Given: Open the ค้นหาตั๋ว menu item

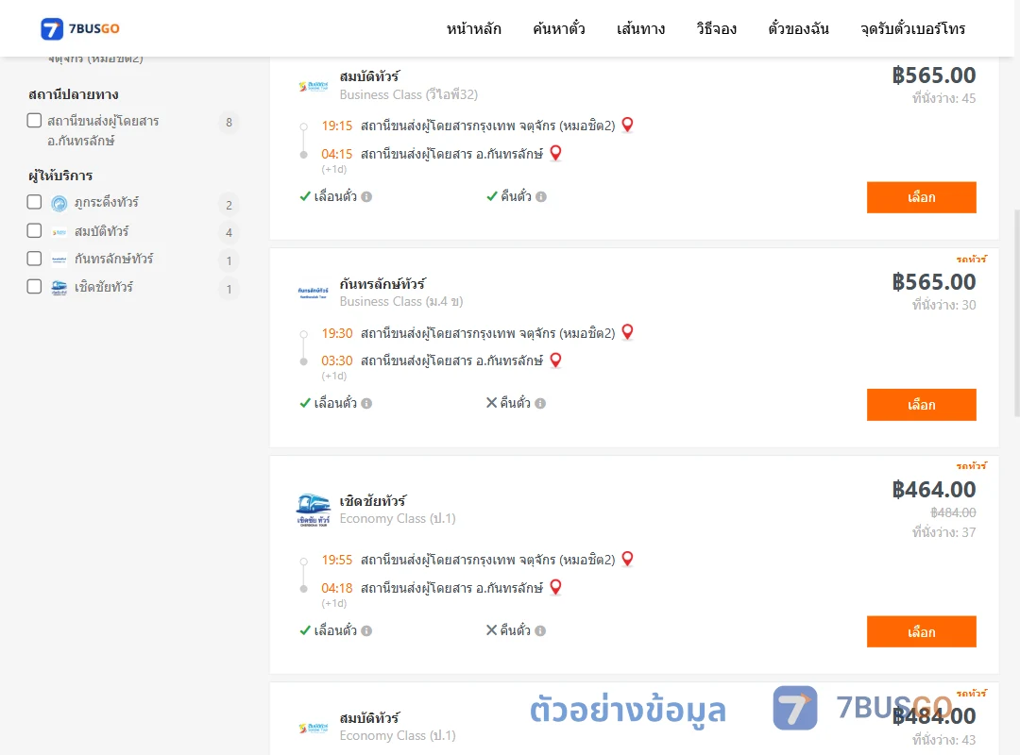Looking at the screenshot, I should click(x=559, y=28).
